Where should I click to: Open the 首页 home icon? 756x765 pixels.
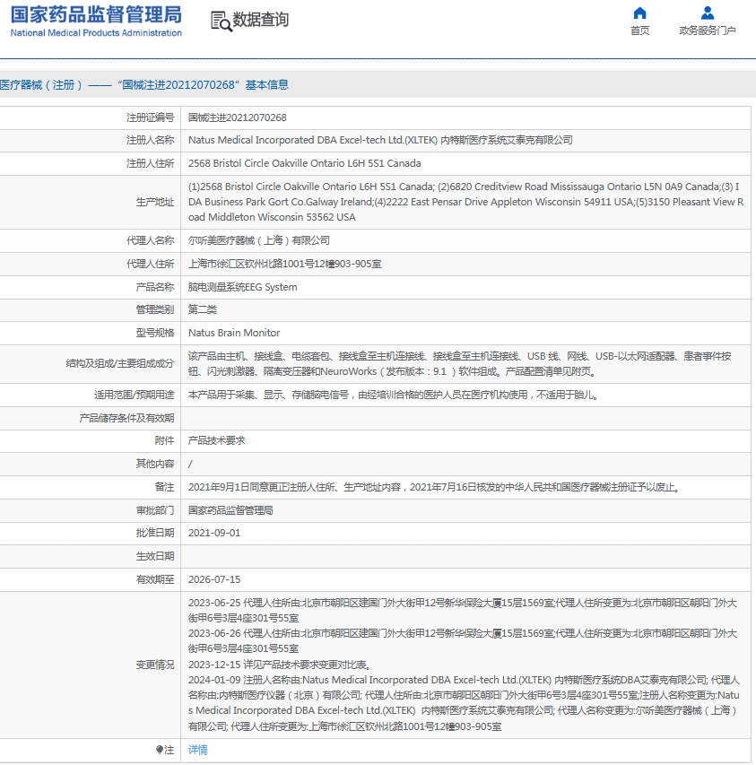(x=639, y=13)
